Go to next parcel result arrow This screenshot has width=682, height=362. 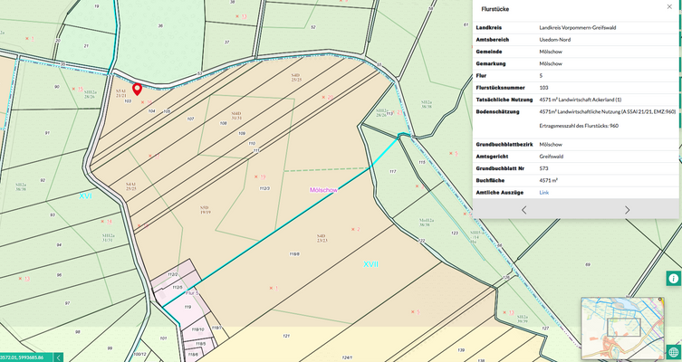pyautogui.click(x=627, y=210)
